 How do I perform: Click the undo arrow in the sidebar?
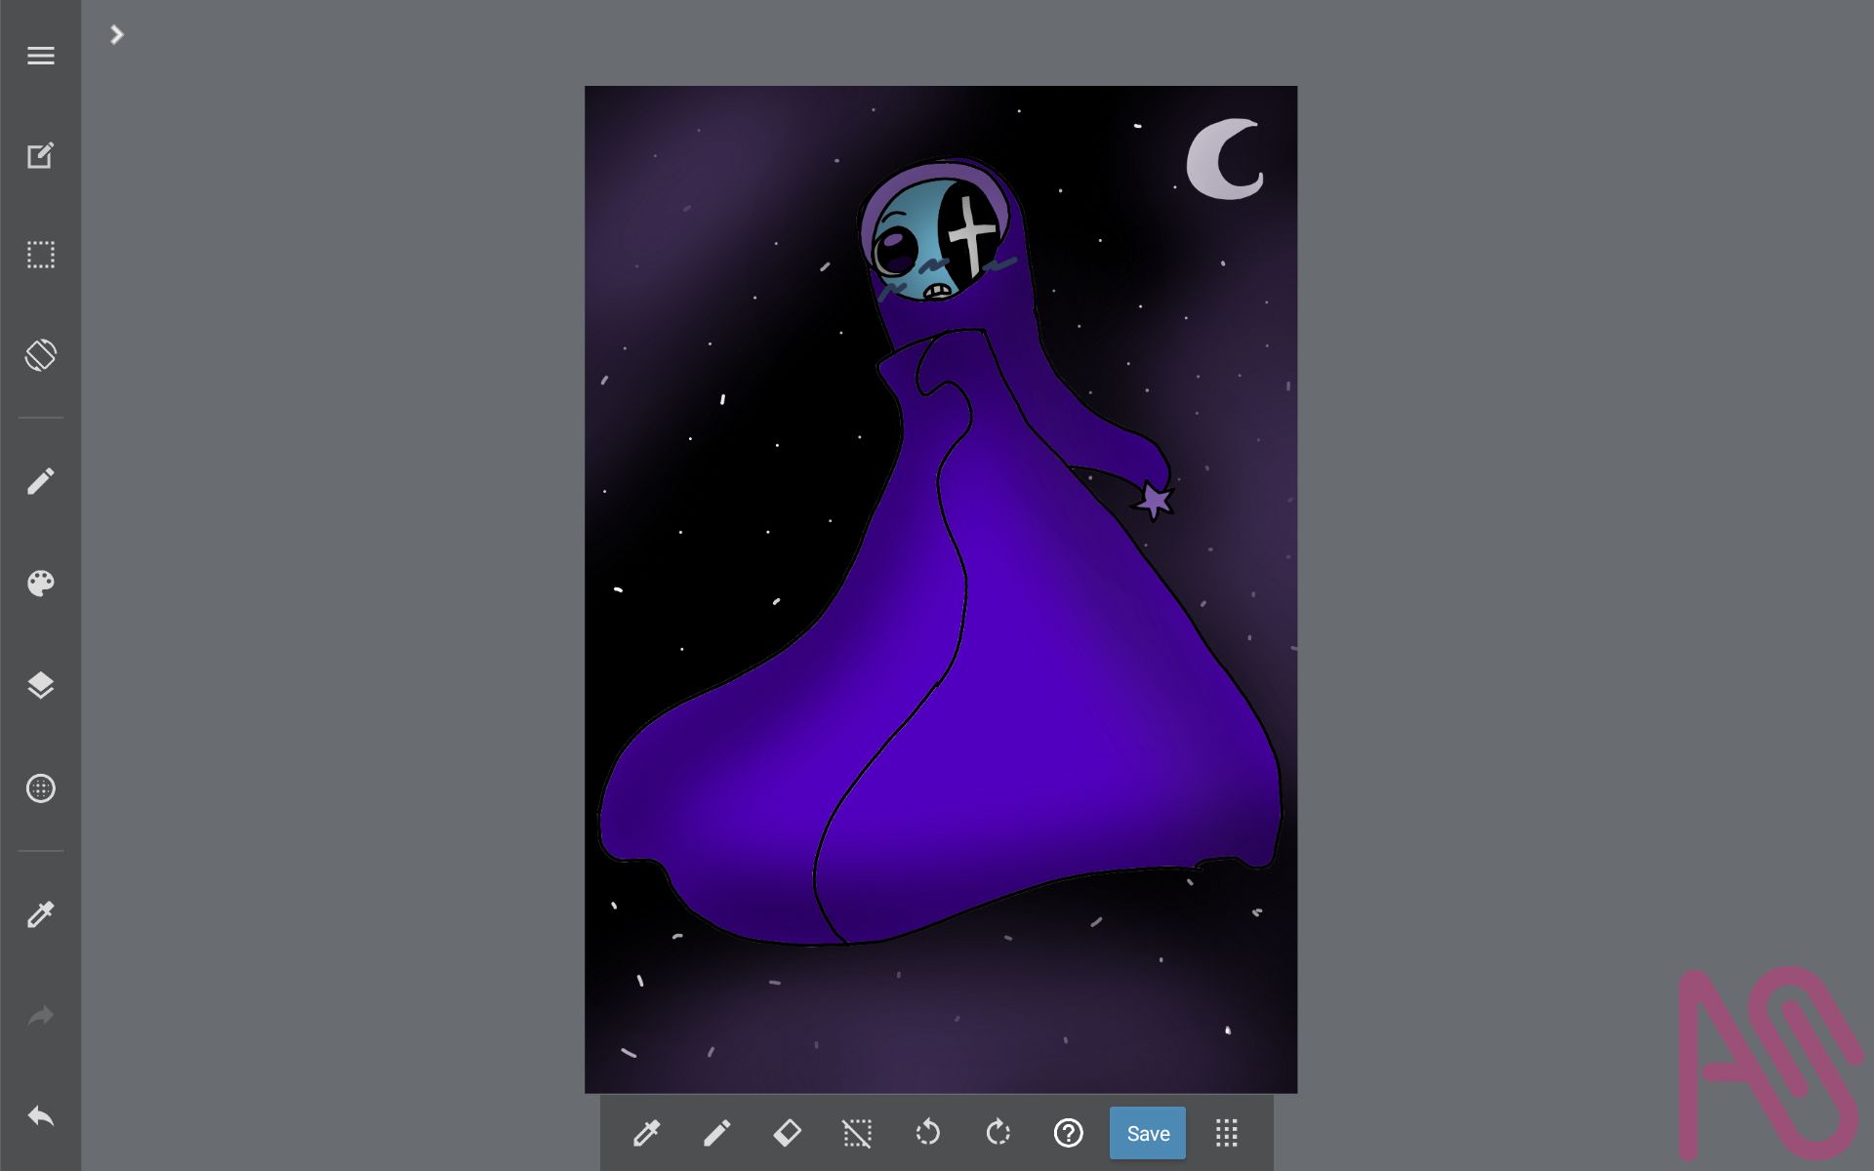click(x=40, y=1116)
